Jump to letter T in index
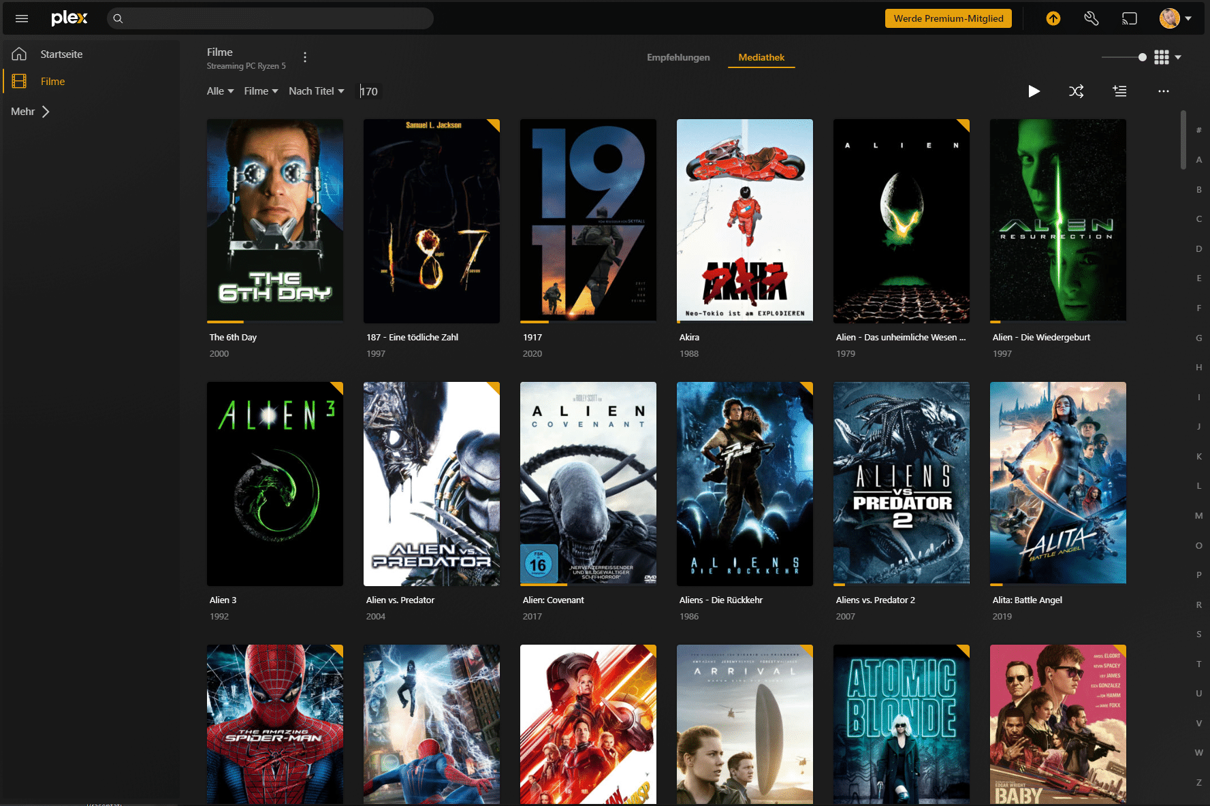The height and width of the screenshot is (806, 1210). [1199, 664]
